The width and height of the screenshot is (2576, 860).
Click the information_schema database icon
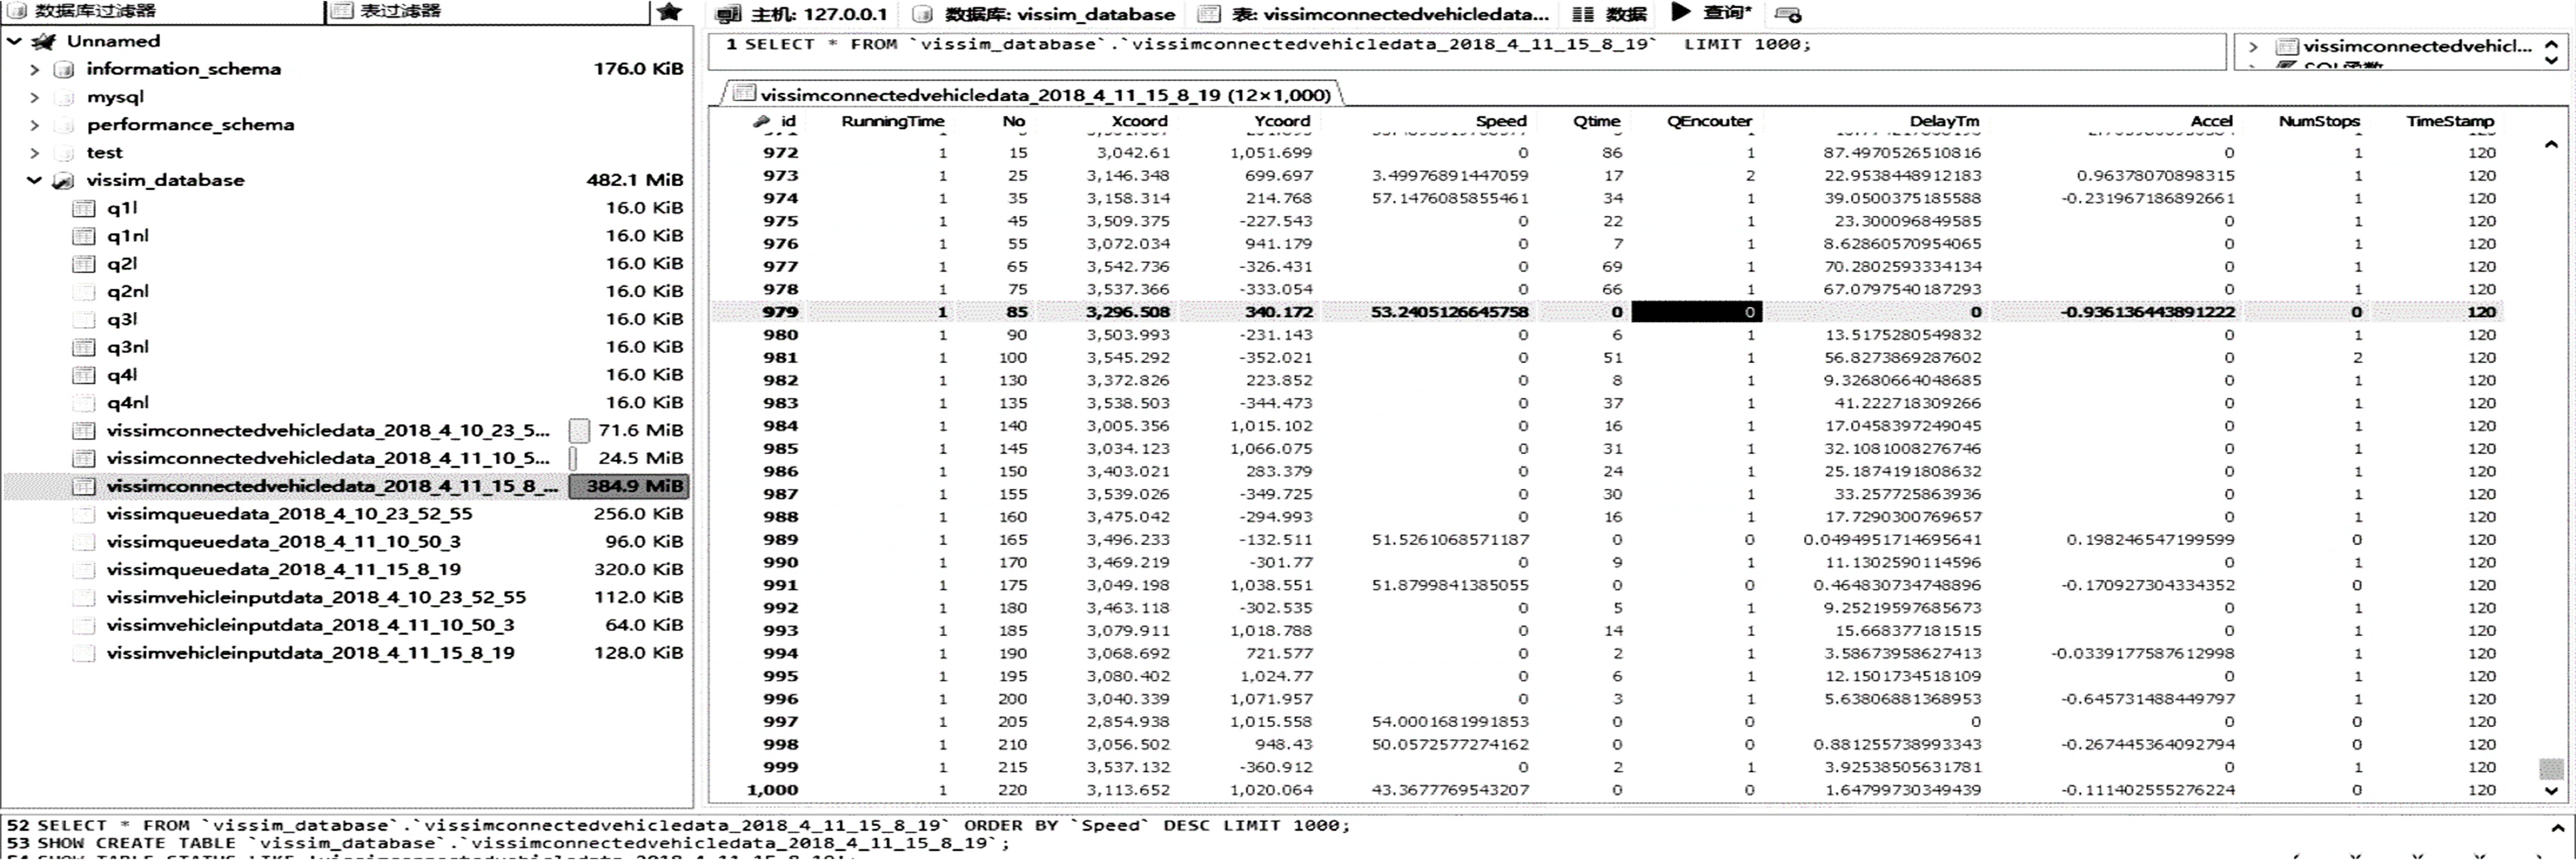click(x=64, y=70)
